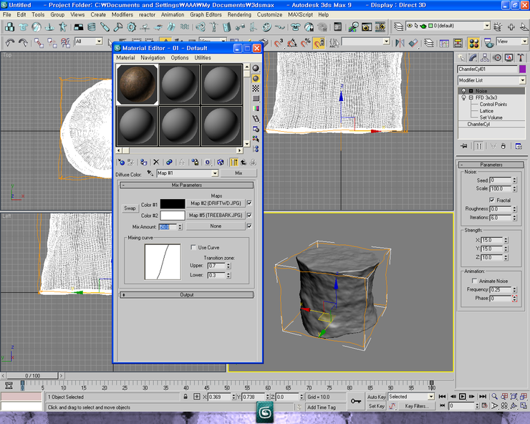This screenshot has width=530, height=424.
Task: Toggle the Percent Snap magnet icon
Action: [305, 42]
